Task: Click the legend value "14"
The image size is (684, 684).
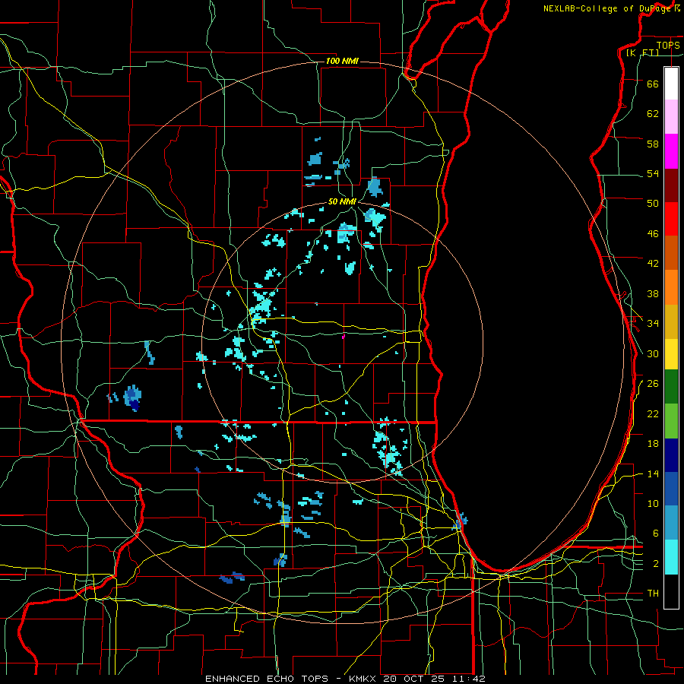Action: 653,473
